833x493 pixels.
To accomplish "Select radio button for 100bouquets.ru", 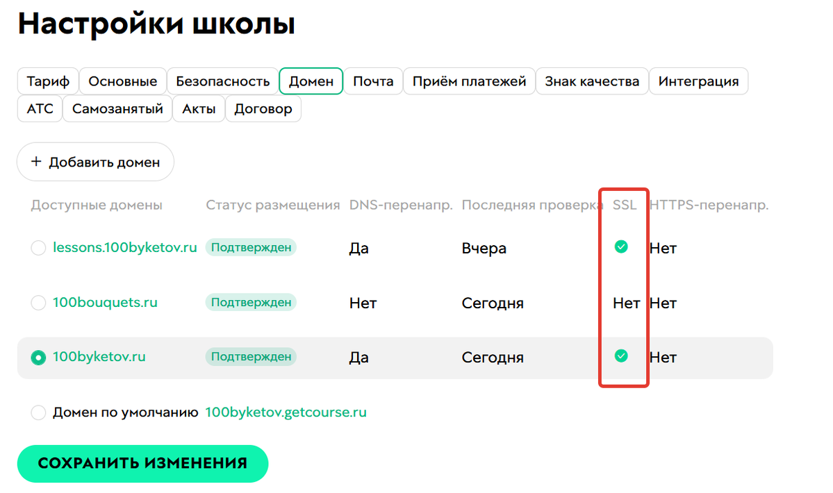I will (38, 303).
